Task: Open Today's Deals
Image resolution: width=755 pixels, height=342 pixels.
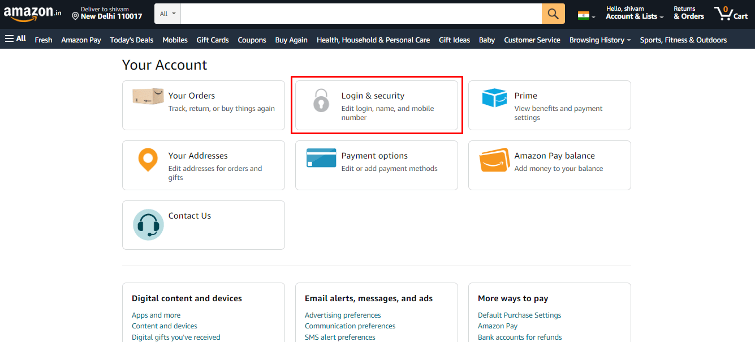Action: pyautogui.click(x=132, y=40)
